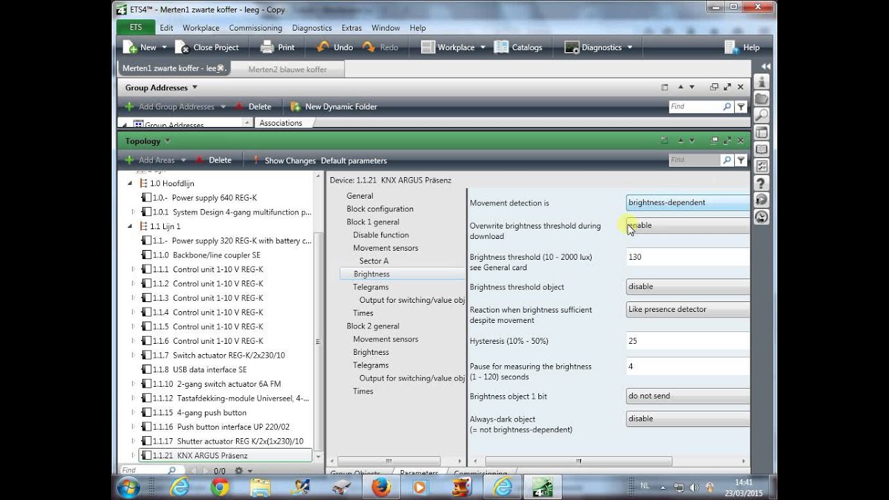Viewport: 889px width, 500px height.
Task: Open the folder sidebar icon
Action: [x=762, y=99]
